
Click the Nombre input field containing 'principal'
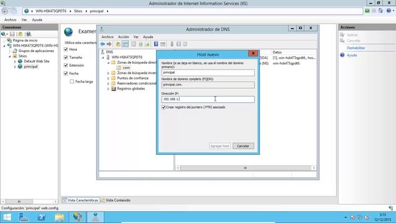pyautogui.click(x=208, y=72)
